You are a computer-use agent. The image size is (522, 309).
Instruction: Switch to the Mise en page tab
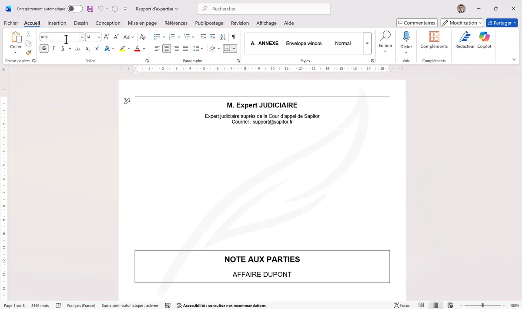(142, 23)
